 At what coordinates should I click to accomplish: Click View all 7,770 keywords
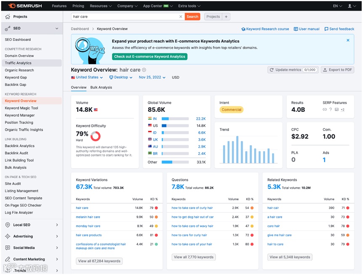[x=194, y=257]
